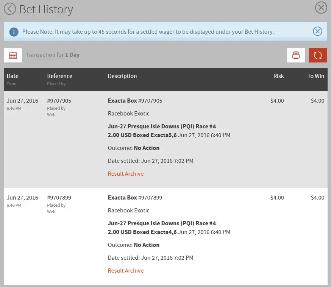Screen dimensions: 331x287
Task: Open Result Archive for bet #9707899
Action: click(x=126, y=271)
